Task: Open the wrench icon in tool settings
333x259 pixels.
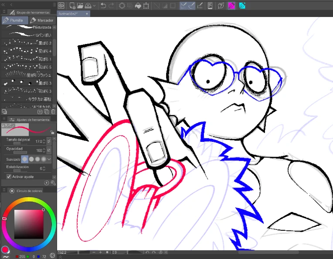Action: (53, 183)
